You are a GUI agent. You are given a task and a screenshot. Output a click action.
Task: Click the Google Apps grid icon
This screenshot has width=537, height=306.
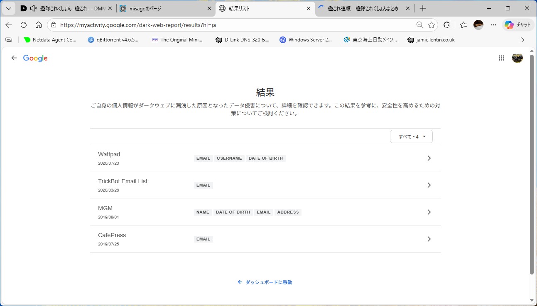pos(501,58)
